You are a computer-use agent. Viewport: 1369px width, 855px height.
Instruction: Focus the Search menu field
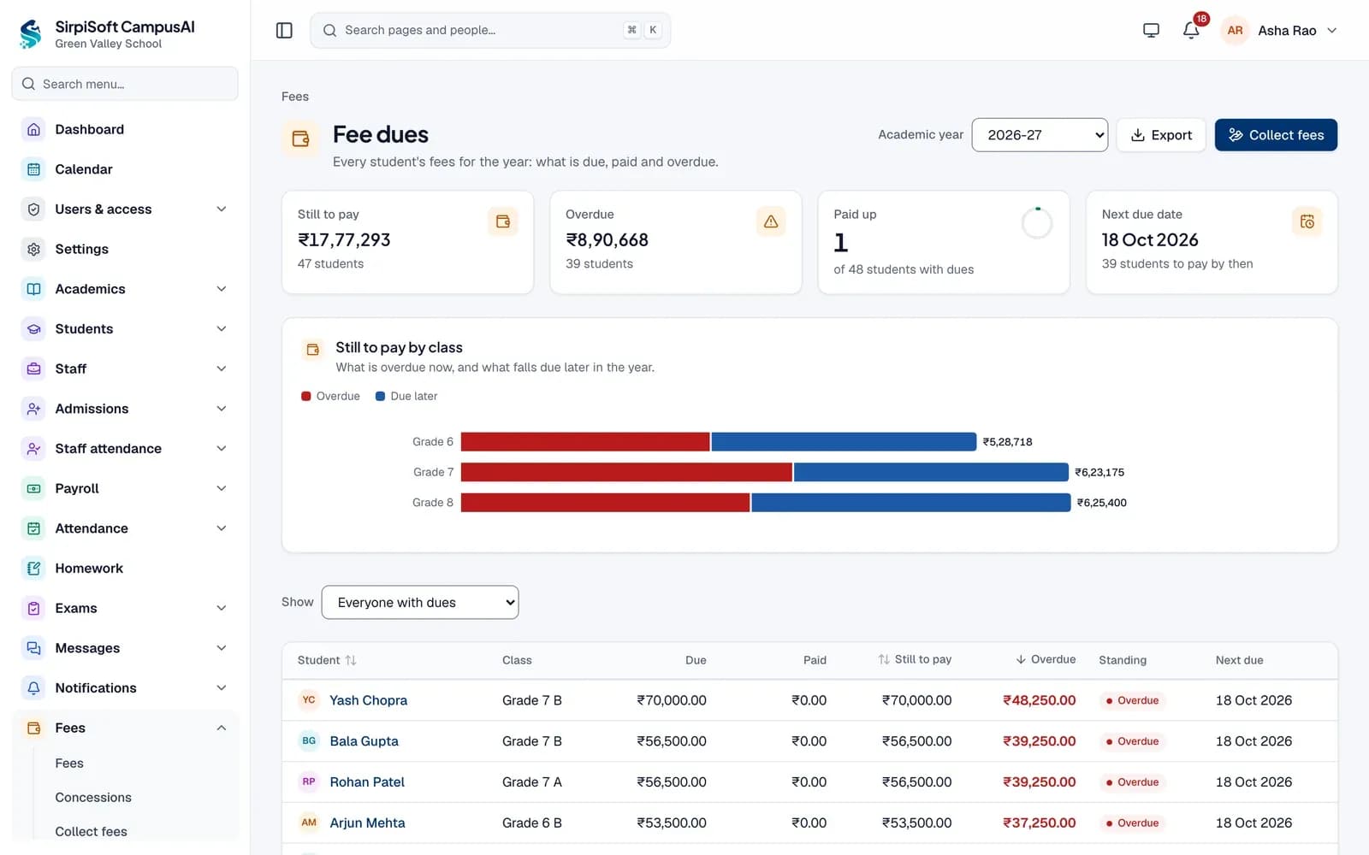tap(125, 84)
